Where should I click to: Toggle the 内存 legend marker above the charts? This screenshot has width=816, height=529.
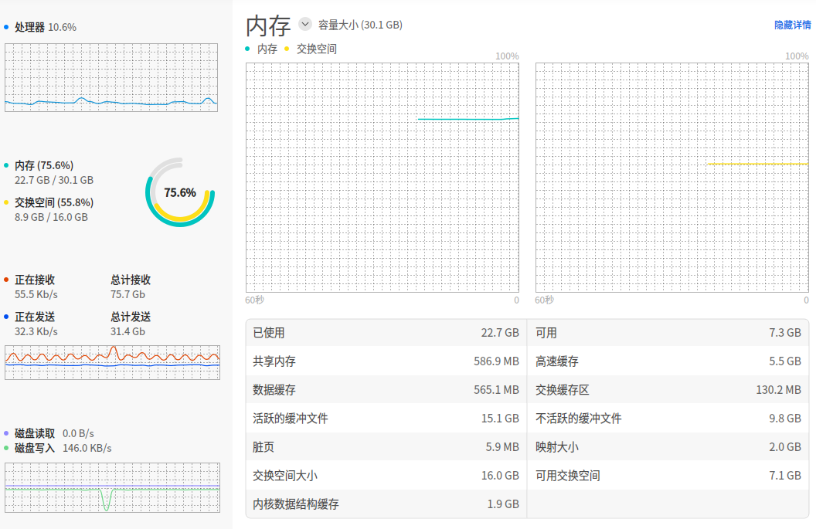(247, 49)
